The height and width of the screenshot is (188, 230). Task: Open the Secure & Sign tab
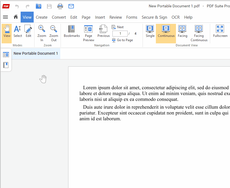[154, 17]
